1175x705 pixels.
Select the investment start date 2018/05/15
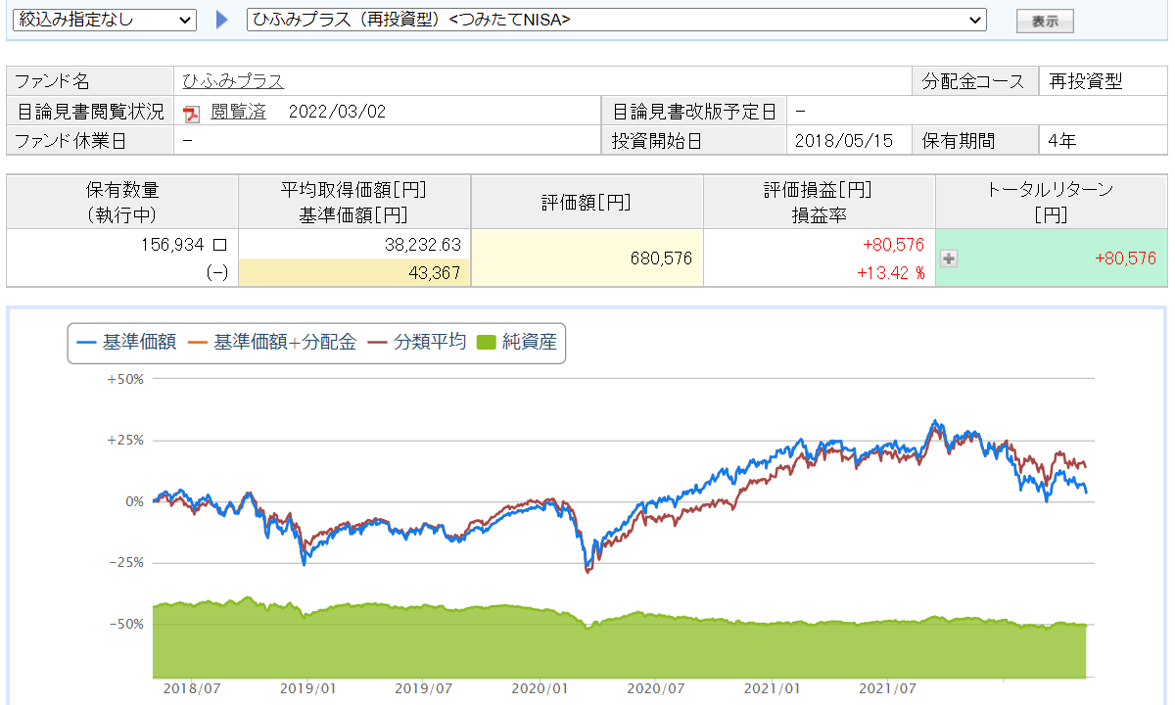844,141
